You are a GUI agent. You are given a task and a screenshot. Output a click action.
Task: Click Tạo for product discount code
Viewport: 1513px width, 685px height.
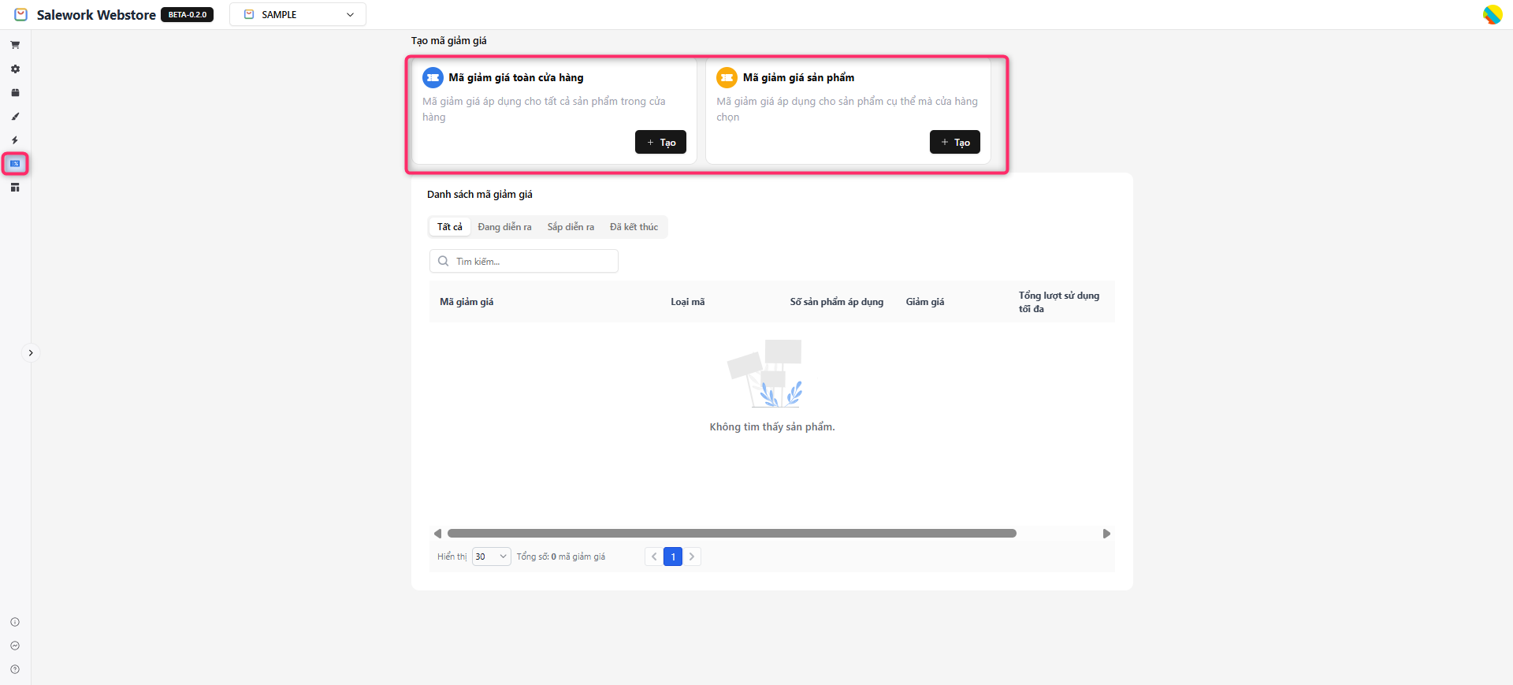[954, 142]
